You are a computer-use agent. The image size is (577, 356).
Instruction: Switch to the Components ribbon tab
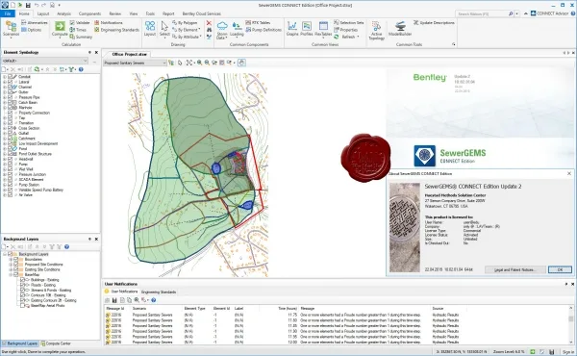click(x=89, y=13)
